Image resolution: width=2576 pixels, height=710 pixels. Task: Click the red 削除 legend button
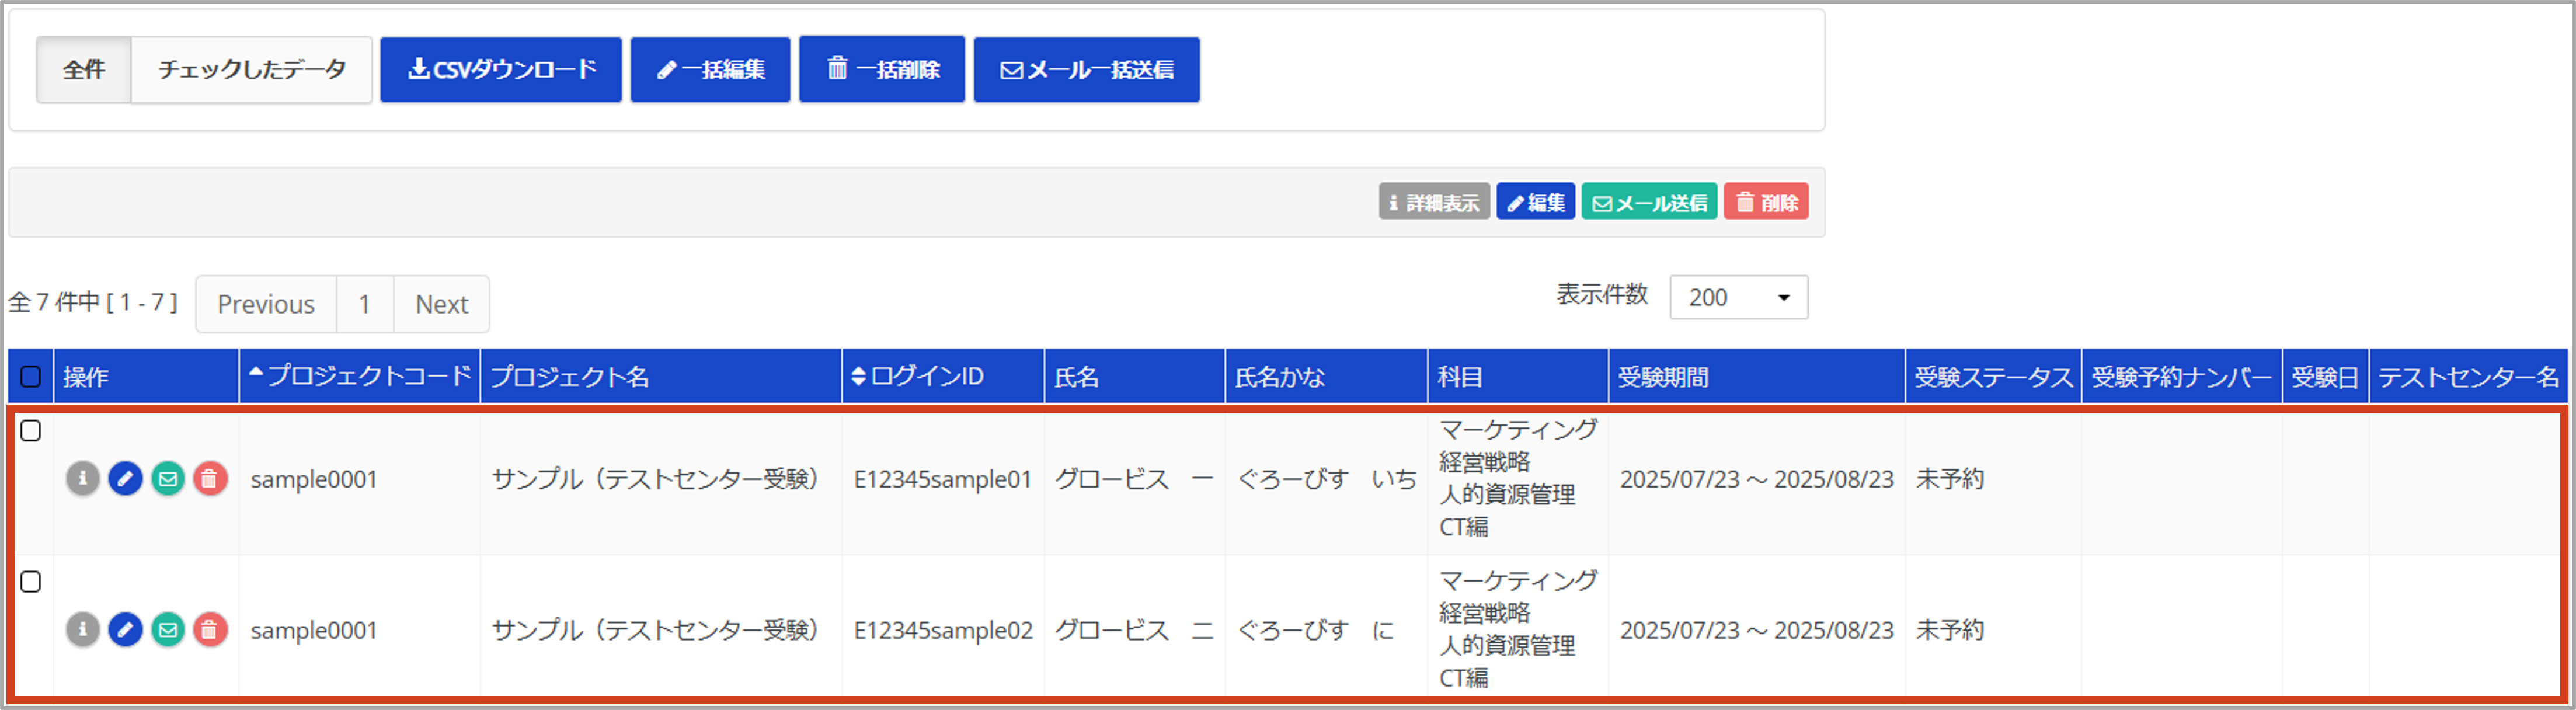pyautogui.click(x=1766, y=202)
